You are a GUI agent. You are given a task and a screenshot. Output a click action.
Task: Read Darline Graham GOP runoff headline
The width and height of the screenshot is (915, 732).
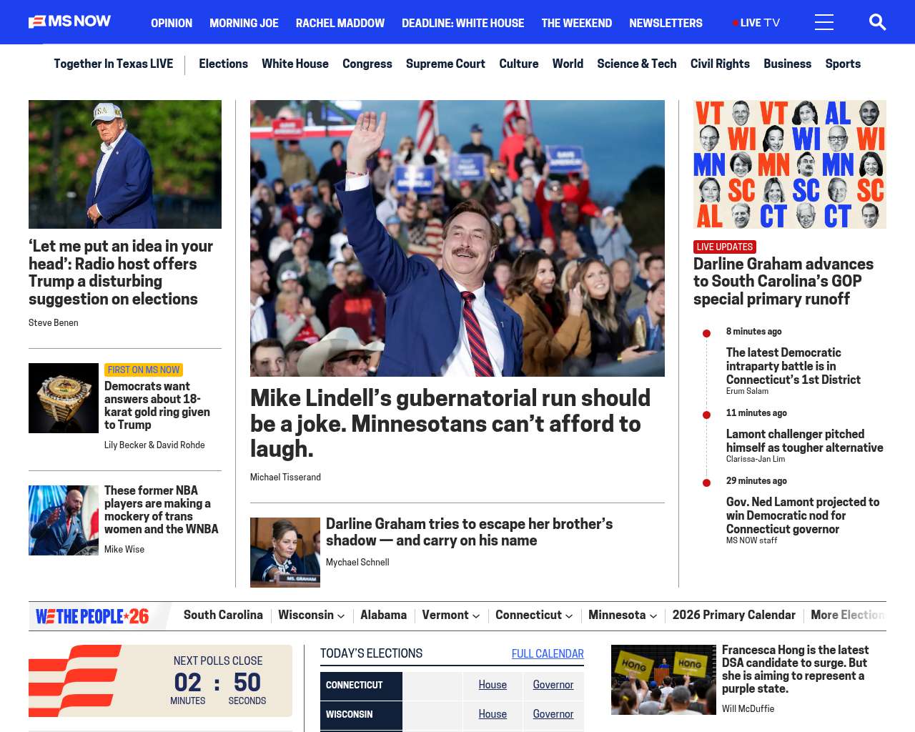pyautogui.click(x=783, y=282)
